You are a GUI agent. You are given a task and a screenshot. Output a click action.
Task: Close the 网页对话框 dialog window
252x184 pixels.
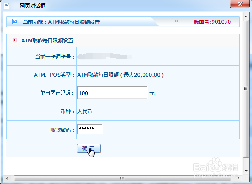tap(240, 4)
